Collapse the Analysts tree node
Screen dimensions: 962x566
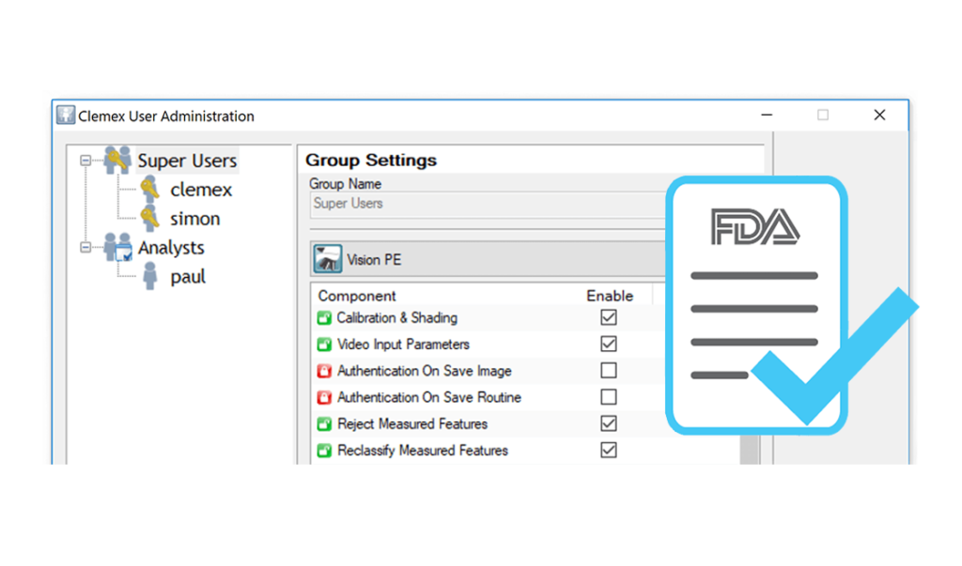point(85,248)
